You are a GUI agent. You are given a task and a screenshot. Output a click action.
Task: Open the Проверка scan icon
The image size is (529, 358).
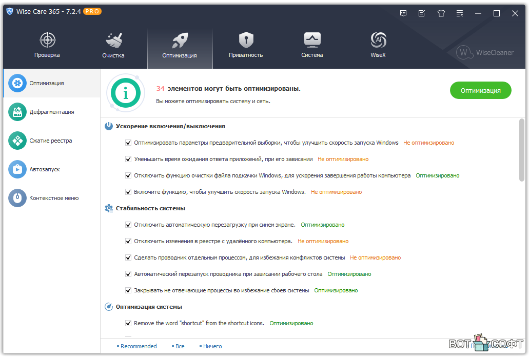48,40
